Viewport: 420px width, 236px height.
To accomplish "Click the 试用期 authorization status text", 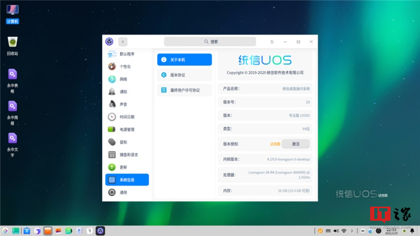I will pos(275,144).
